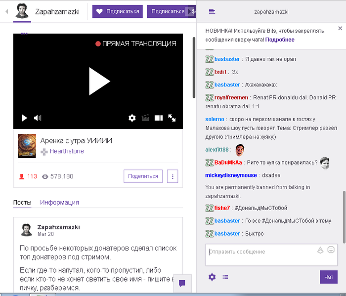
Task: Dismiss the Bits notice with the X
Action: point(340,28)
